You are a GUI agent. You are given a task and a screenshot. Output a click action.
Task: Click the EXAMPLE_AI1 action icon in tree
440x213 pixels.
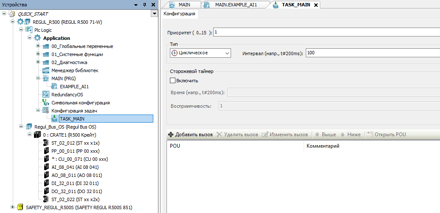click(x=54, y=87)
